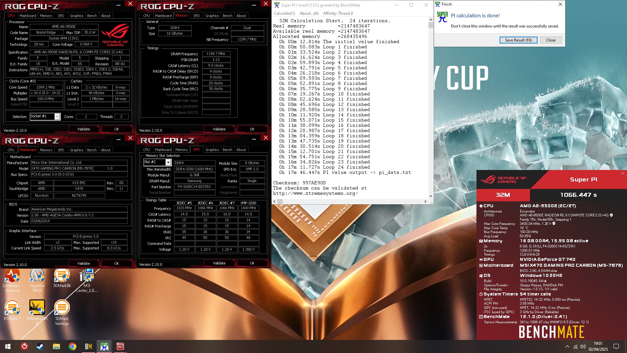Click the 1066.447 s result time
Viewport: 627px width, 353px height.
coord(578,195)
